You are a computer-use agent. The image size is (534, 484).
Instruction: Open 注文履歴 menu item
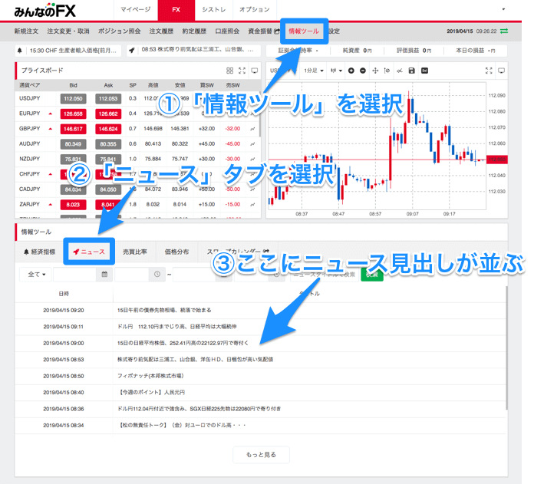[161, 31]
